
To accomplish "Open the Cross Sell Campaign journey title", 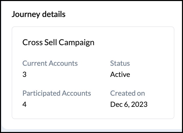I will (58, 42).
